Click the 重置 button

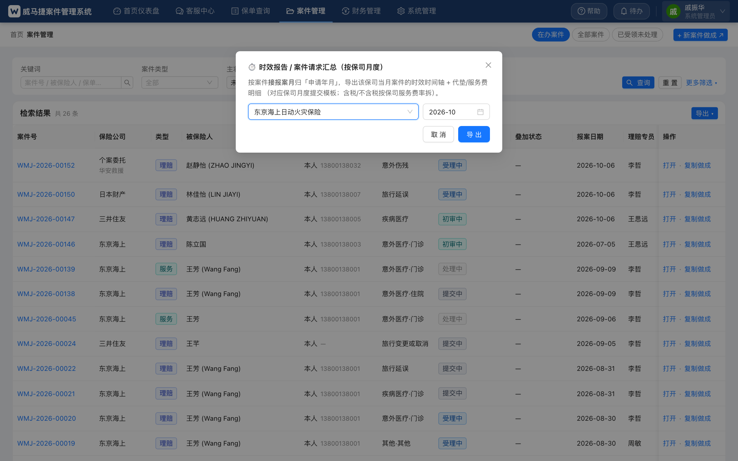click(670, 83)
